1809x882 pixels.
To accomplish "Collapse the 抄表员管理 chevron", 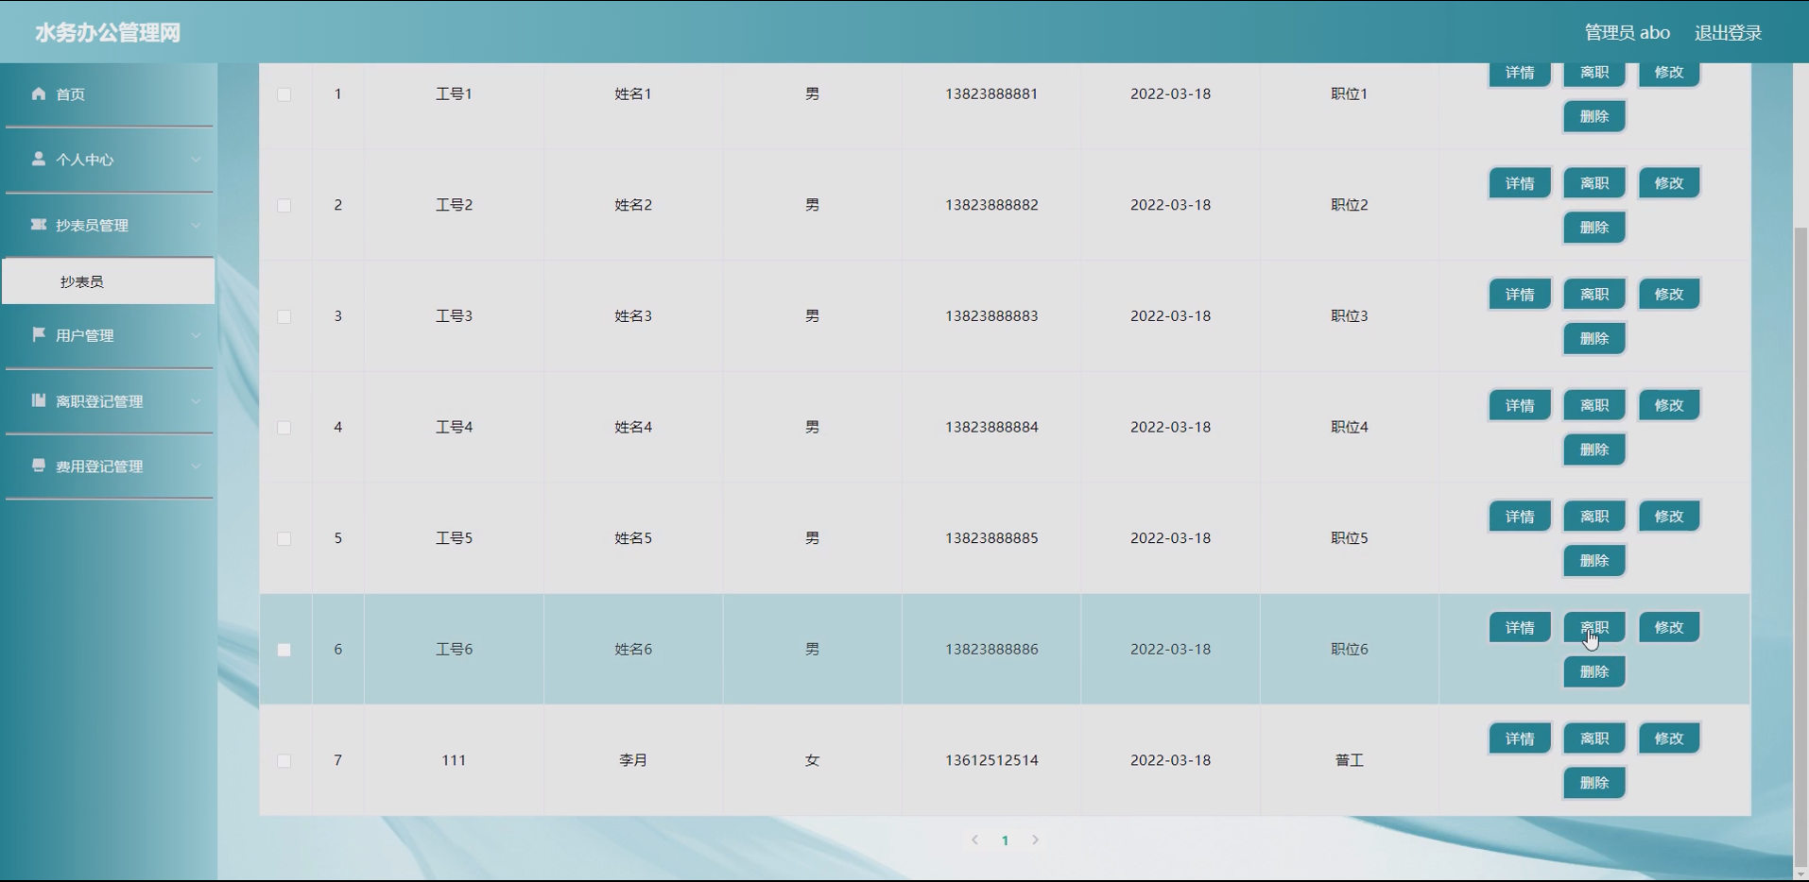I will click(x=196, y=225).
